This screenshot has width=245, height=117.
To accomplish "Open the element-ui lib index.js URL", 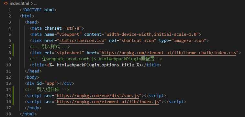I will 108,102.
